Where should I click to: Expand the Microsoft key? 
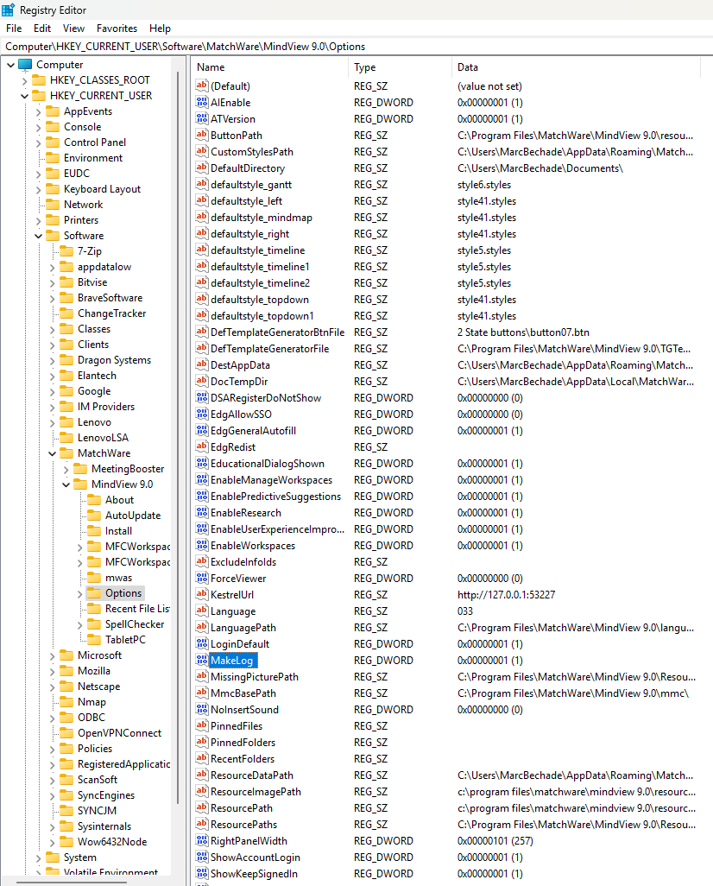(51, 655)
